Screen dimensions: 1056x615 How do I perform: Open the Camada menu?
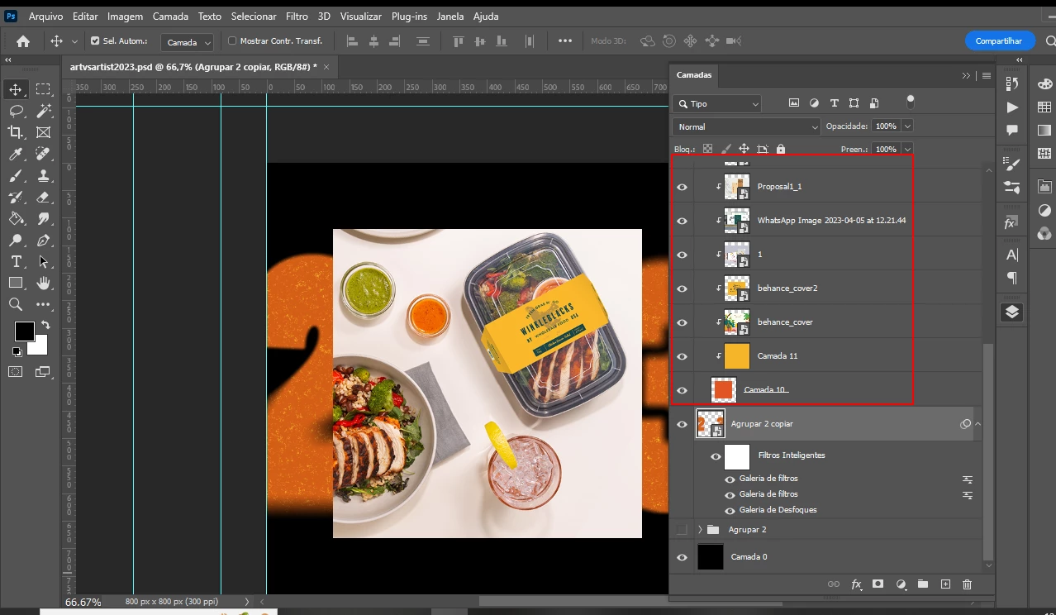pyautogui.click(x=171, y=16)
